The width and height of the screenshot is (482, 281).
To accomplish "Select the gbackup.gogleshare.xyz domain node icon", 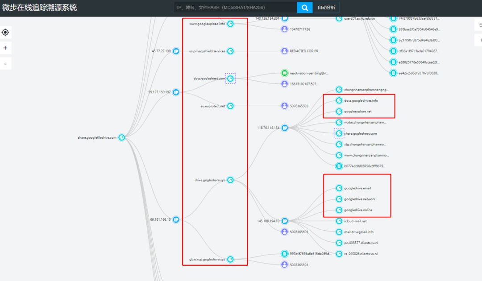I will 230,259.
